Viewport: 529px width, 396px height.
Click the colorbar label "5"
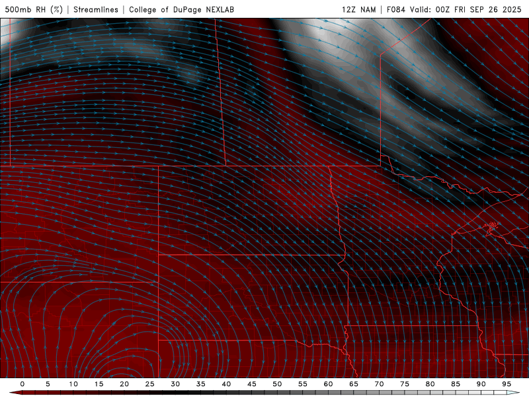click(x=48, y=384)
